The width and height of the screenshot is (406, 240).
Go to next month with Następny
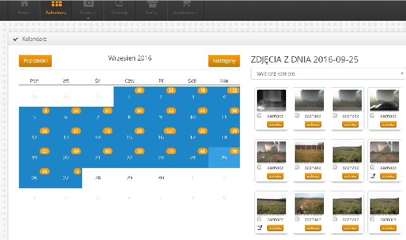tap(224, 61)
